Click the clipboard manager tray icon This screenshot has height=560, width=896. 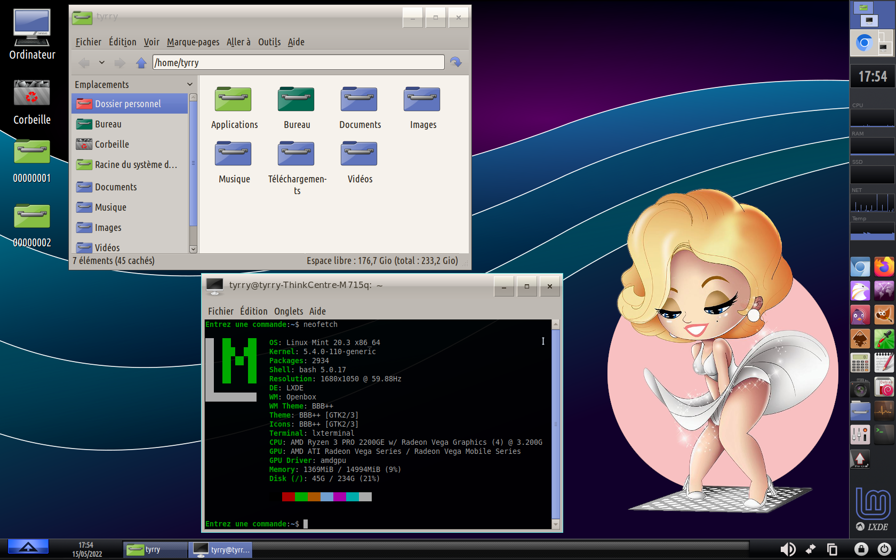832,549
